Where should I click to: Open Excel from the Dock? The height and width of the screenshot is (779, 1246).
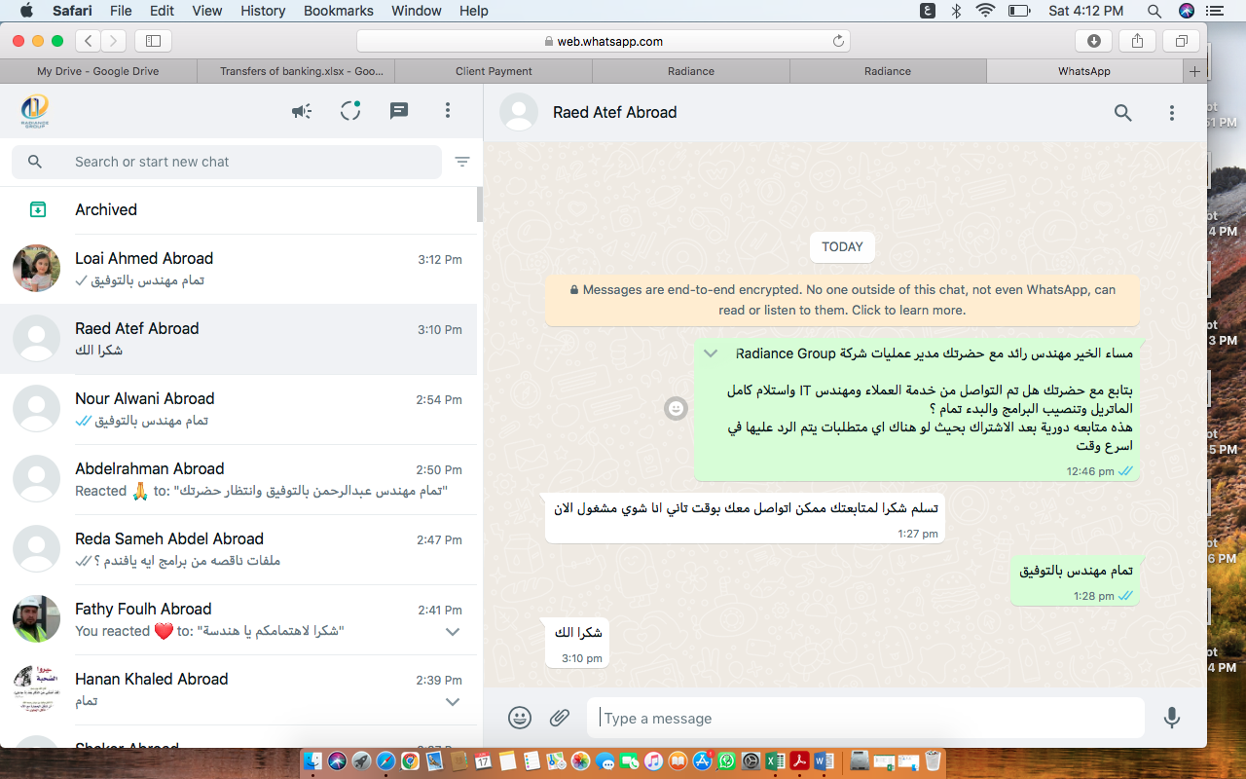775,760
